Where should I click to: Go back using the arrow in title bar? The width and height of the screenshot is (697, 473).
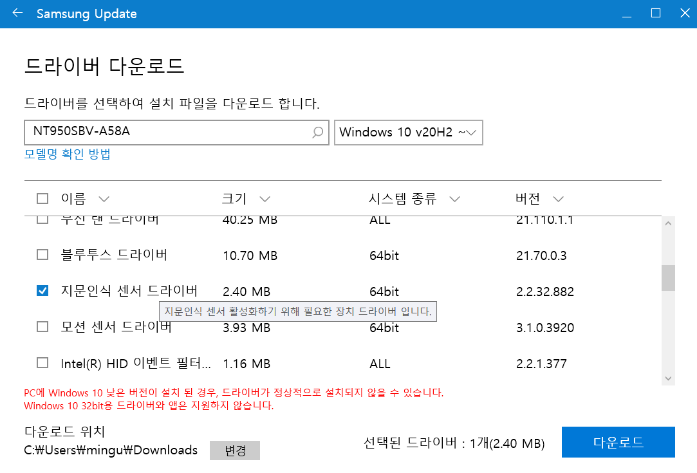coord(17,13)
